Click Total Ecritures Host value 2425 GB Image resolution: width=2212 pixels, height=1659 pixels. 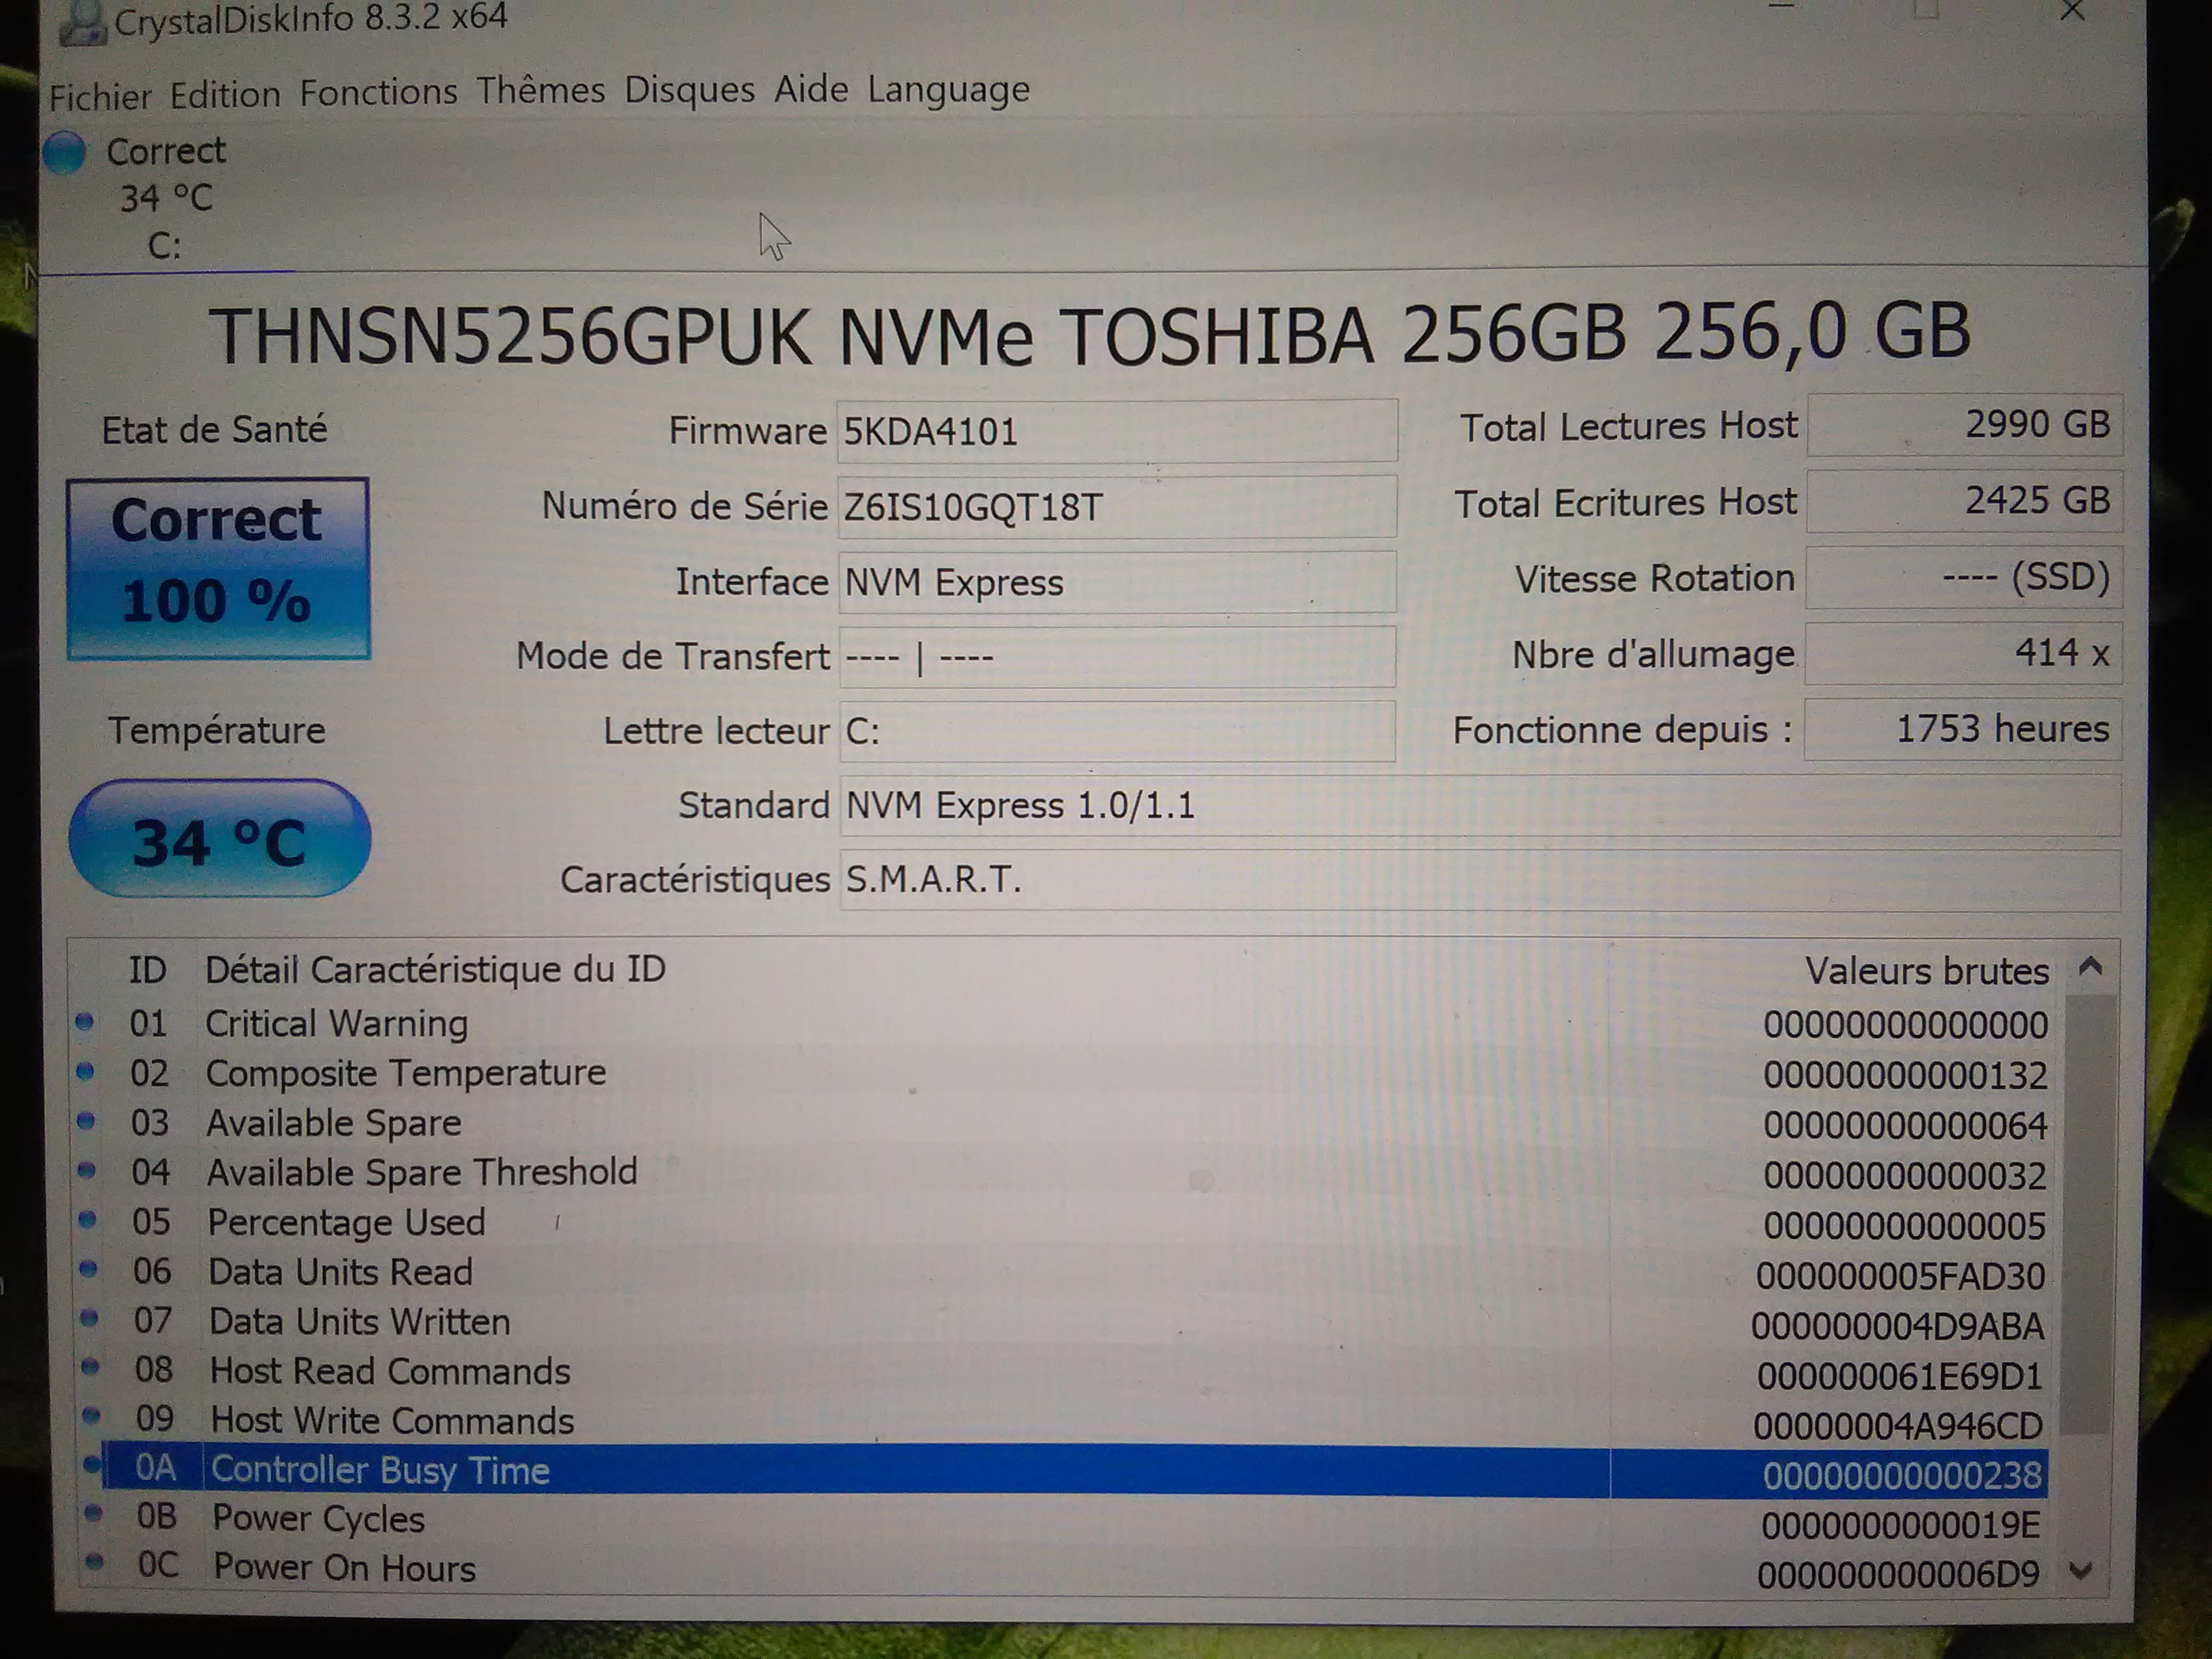coord(1964,501)
